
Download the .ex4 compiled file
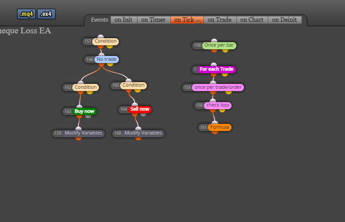pyautogui.click(x=46, y=14)
